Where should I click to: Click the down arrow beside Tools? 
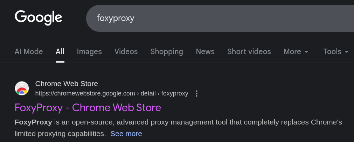[x=347, y=52]
